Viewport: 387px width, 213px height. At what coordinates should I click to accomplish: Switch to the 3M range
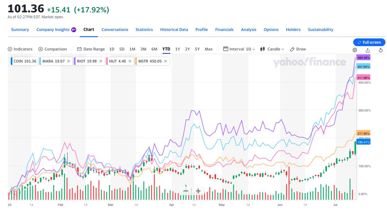[143, 49]
